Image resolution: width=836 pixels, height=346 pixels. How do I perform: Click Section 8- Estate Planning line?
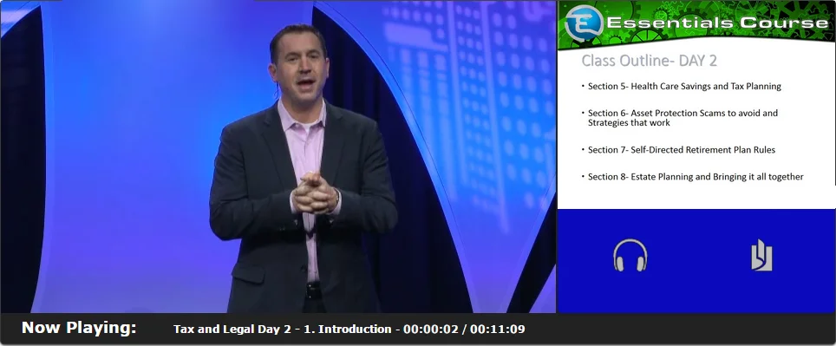696,176
